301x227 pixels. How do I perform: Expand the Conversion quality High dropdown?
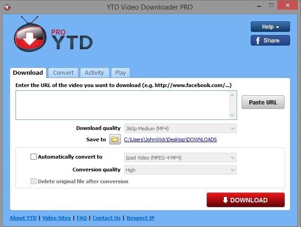(180, 170)
